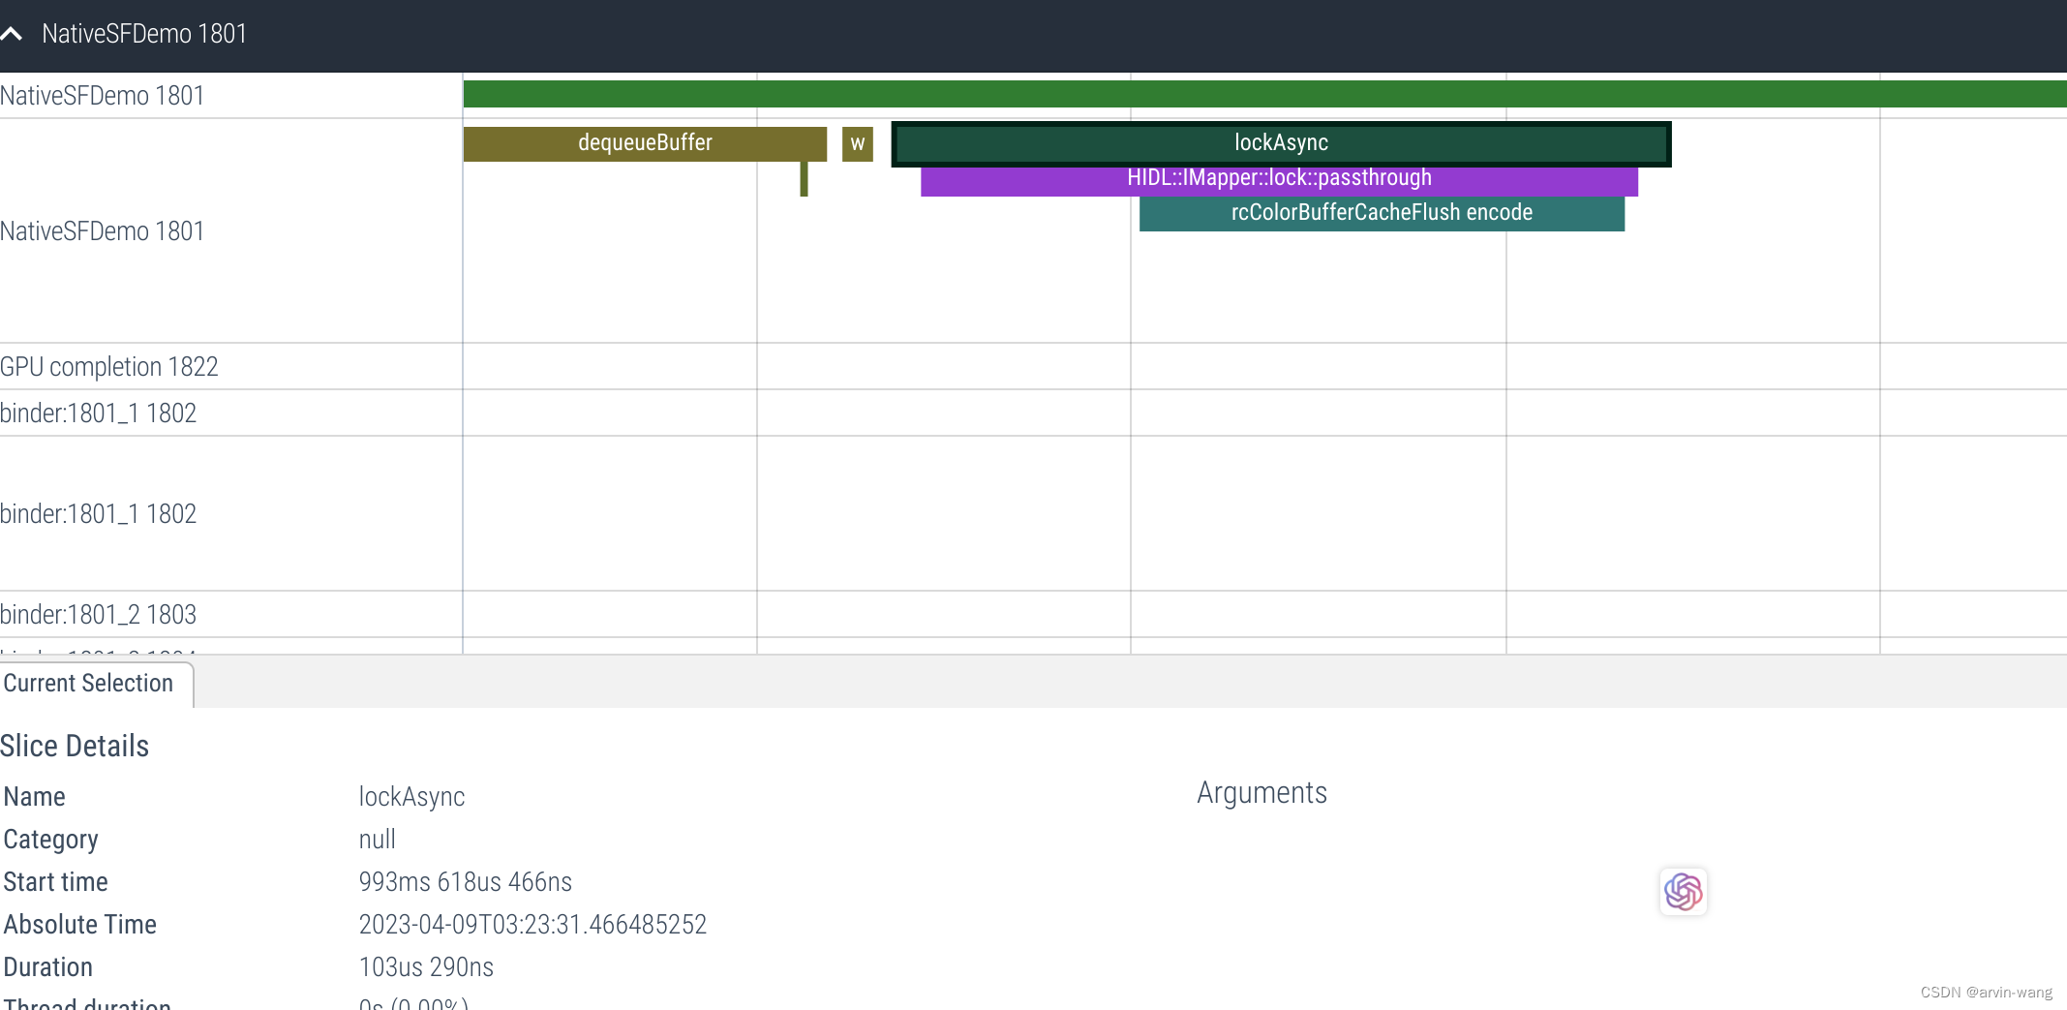Click the absolute time 2023-04-09T03:23:31.466485252

(532, 925)
